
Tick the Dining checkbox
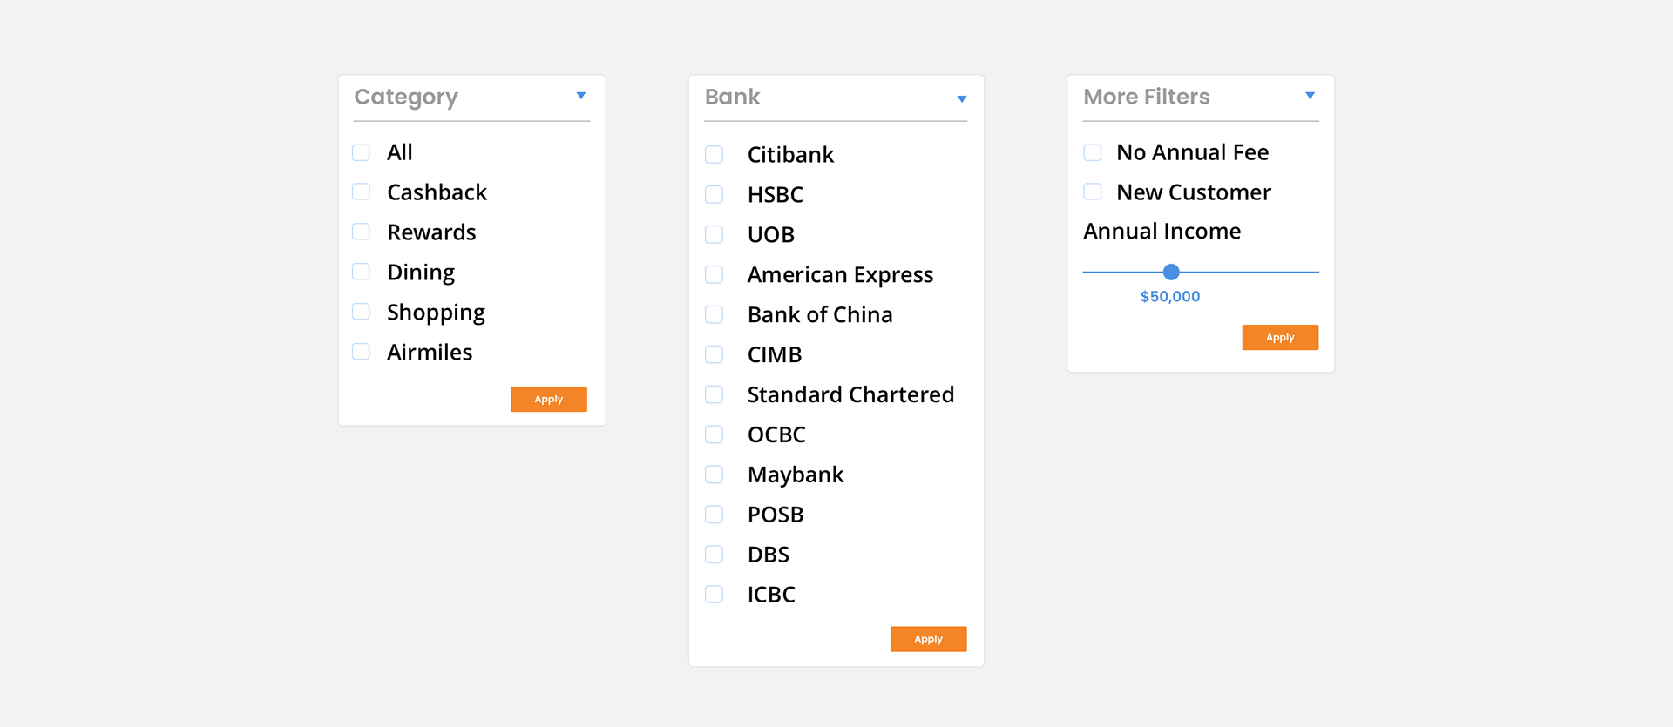click(x=361, y=272)
